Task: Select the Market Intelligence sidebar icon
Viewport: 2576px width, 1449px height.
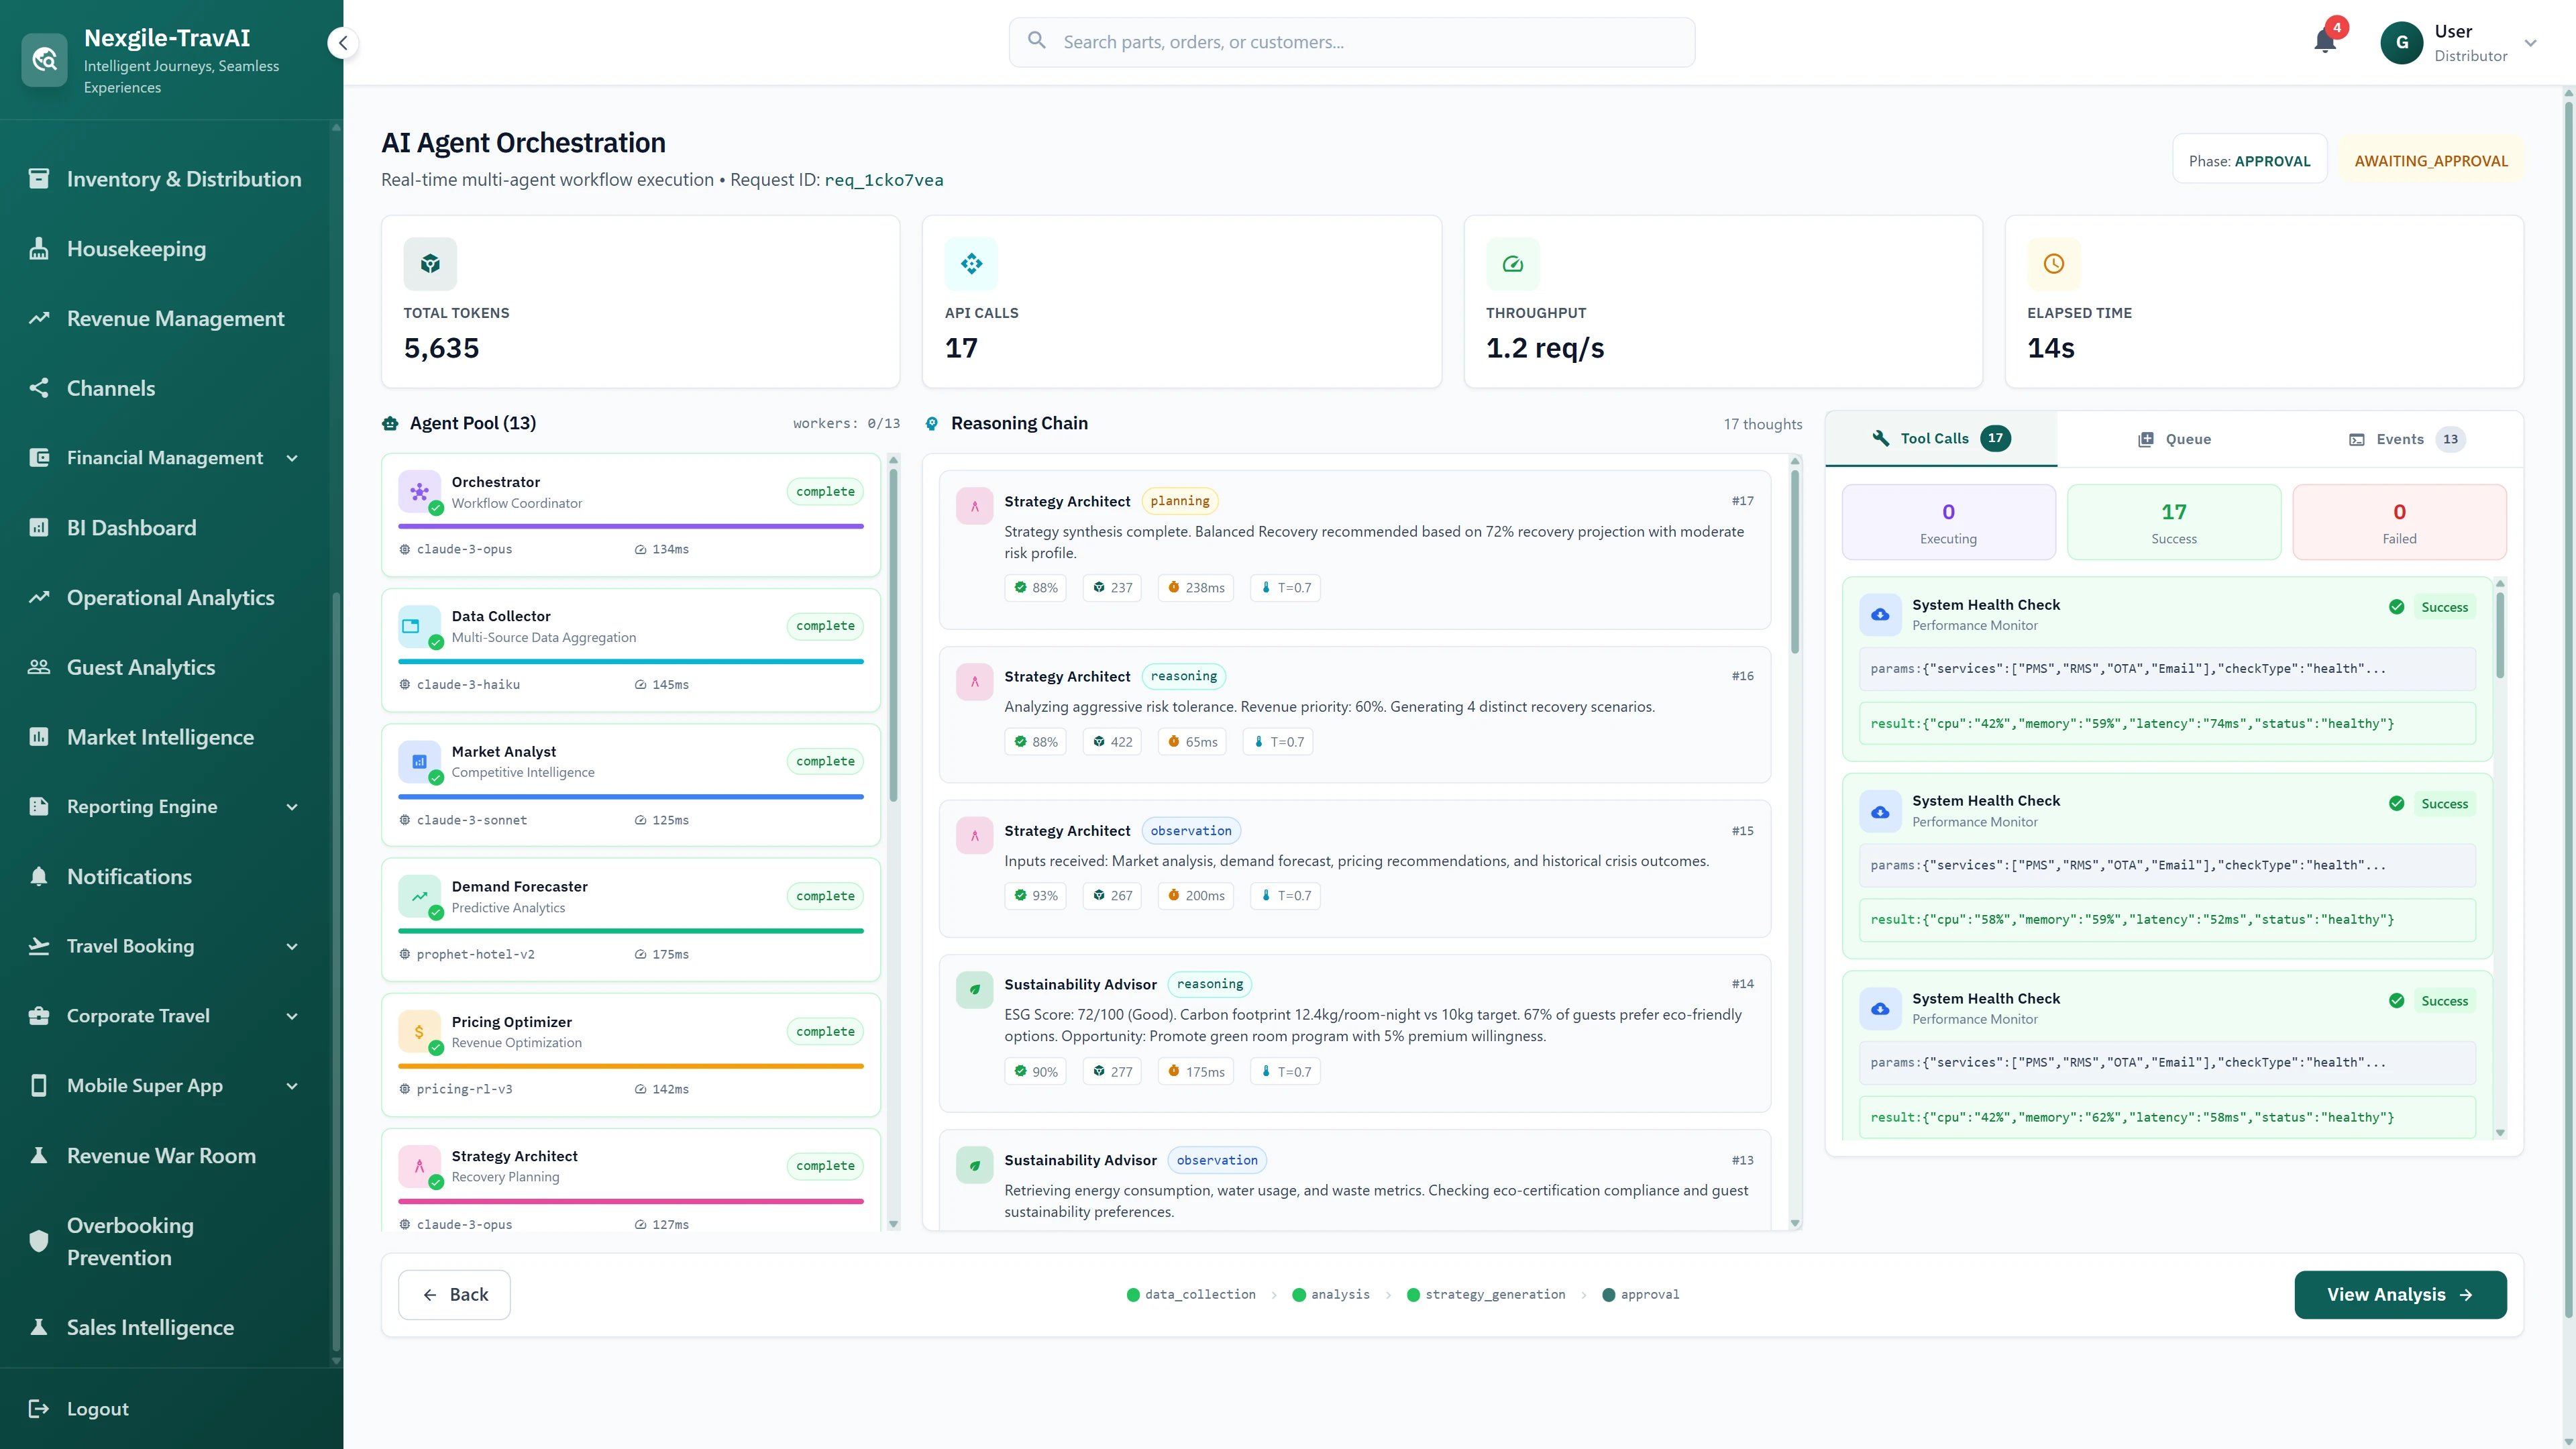Action: click(39, 737)
